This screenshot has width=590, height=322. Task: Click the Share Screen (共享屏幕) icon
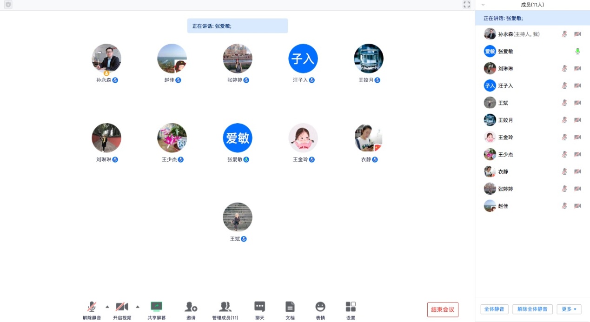(x=157, y=307)
